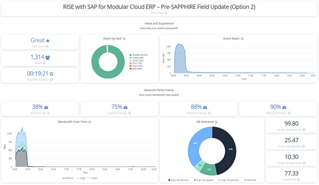Click the info icon next to Avg View Duration label
Screen dimensions: 319x185
coord(51,80)
